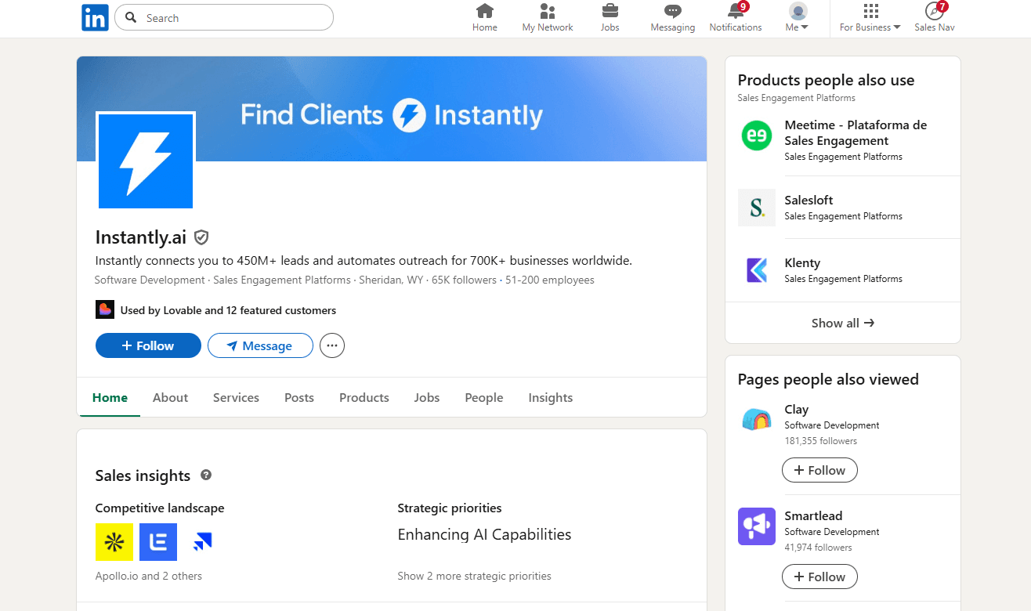The image size is (1031, 611).
Task: Click the Smartlead megaphone logo
Action: click(757, 526)
